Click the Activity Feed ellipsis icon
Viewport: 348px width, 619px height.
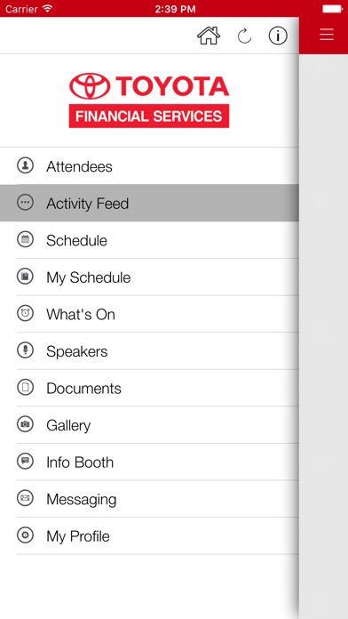(x=25, y=202)
